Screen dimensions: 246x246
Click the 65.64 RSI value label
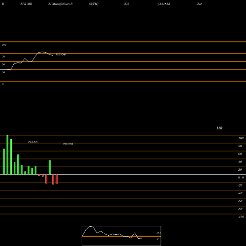[61, 54]
